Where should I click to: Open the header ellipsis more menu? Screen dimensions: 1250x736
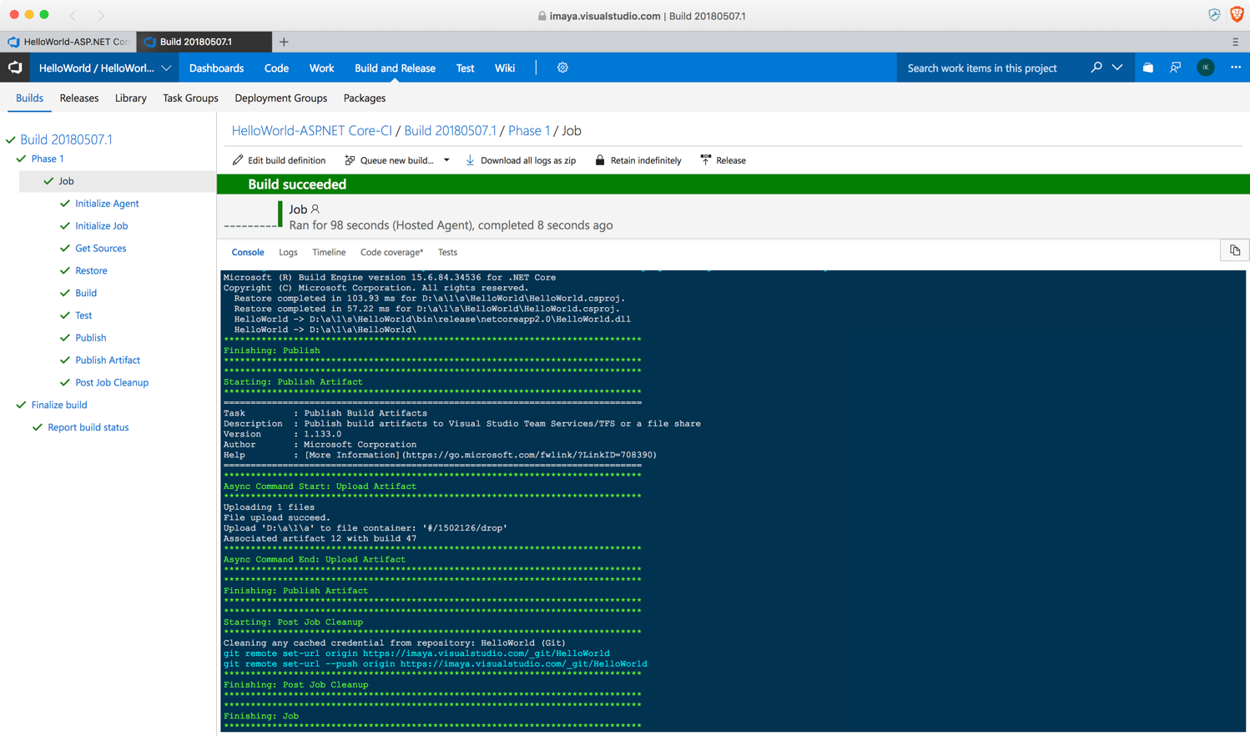coord(1236,68)
